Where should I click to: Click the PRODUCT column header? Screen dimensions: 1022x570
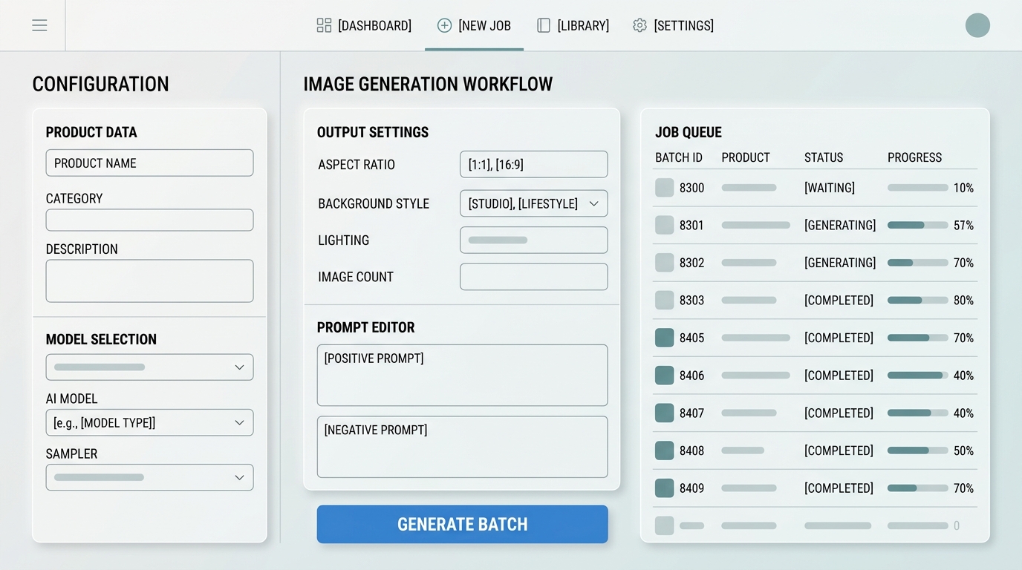[746, 157]
